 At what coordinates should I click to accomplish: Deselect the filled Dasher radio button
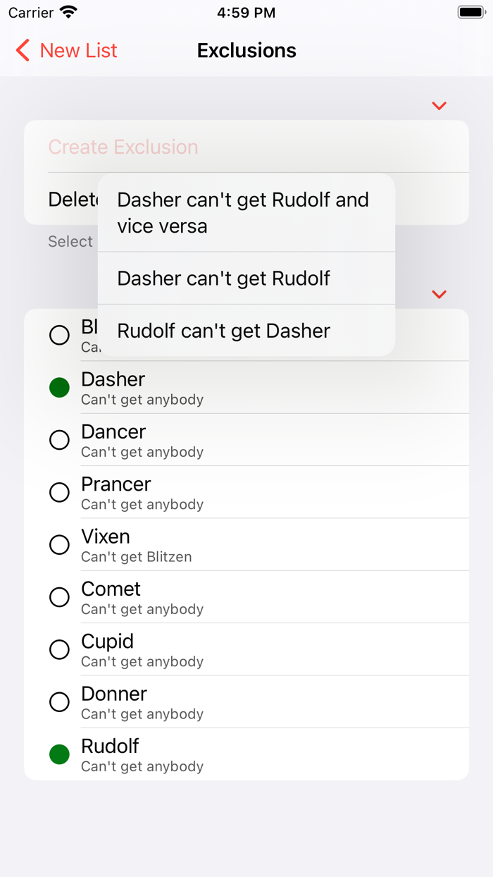click(x=59, y=388)
